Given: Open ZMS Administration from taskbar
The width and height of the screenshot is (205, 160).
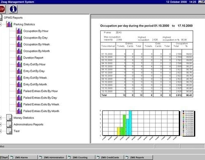Looking at the screenshot, I should 52,158.
